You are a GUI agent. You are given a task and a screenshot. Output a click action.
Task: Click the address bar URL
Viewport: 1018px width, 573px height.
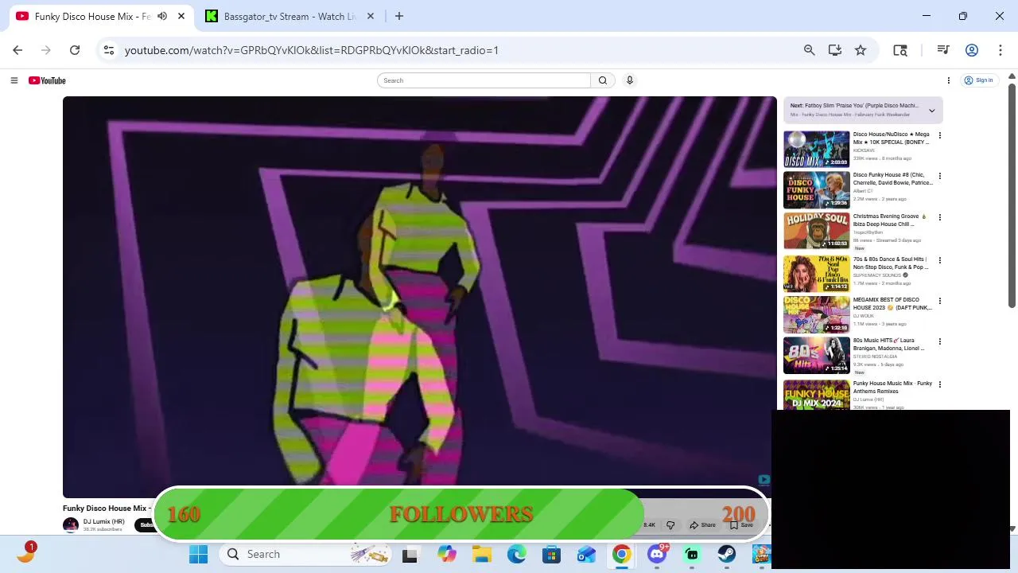click(312, 50)
